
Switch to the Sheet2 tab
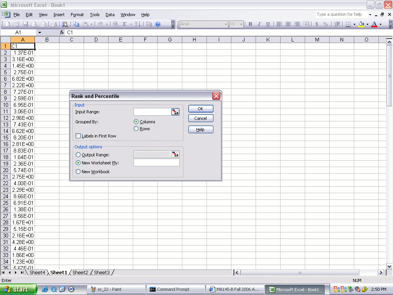pyautogui.click(x=80, y=273)
